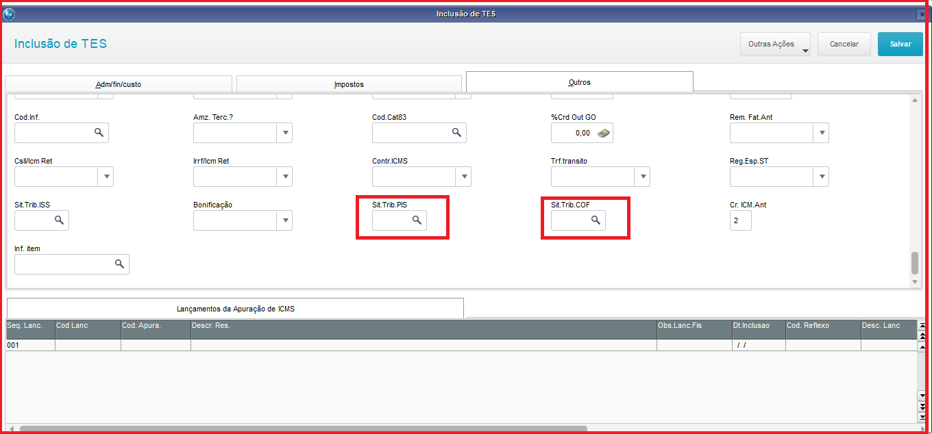Image resolution: width=932 pixels, height=434 pixels.
Task: Expand Csll/Icm Ret dropdown
Action: click(x=106, y=177)
